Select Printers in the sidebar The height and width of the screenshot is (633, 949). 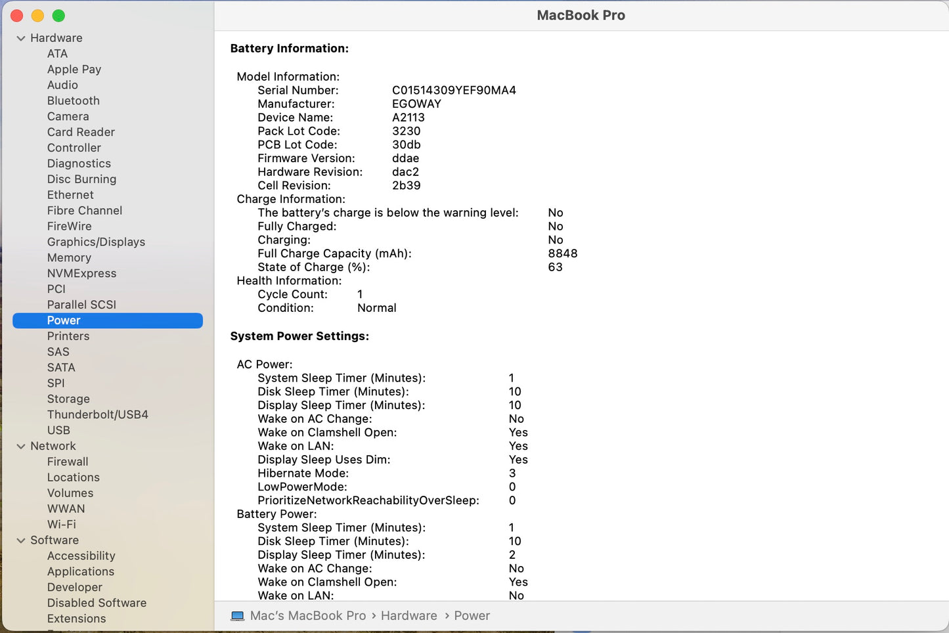[68, 336]
